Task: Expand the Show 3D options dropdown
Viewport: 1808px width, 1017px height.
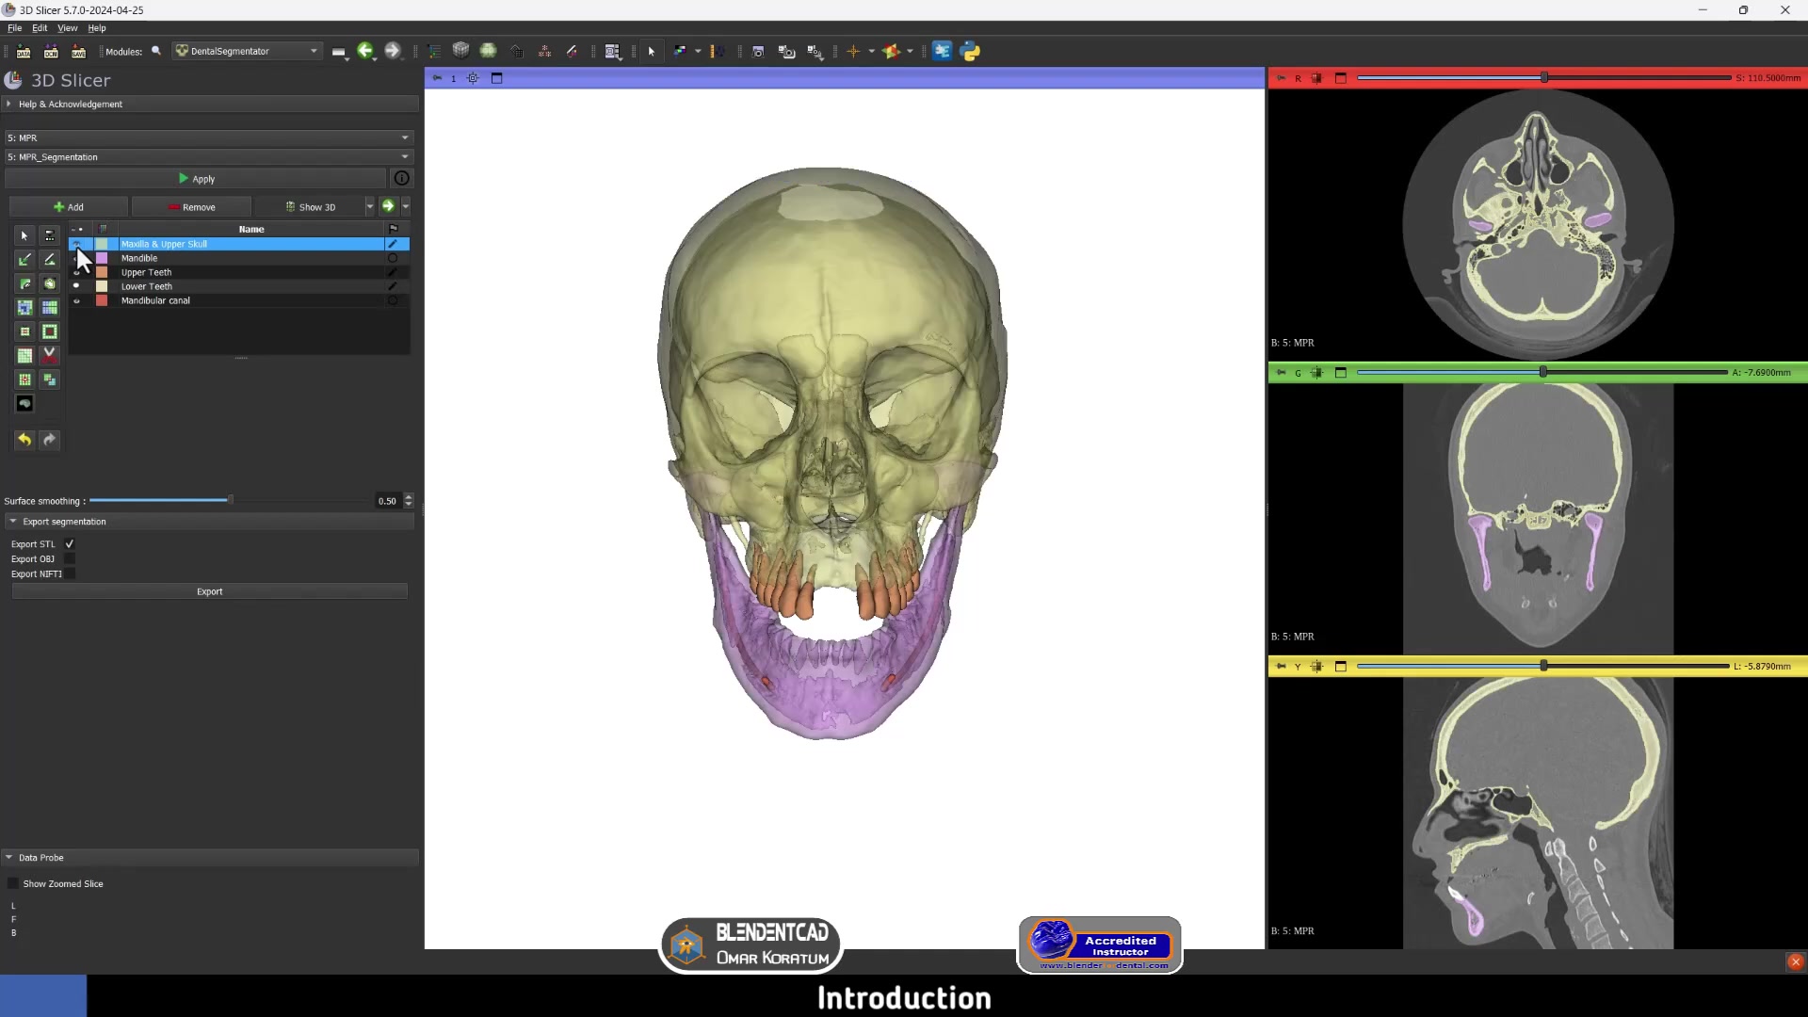Action: 371,206
